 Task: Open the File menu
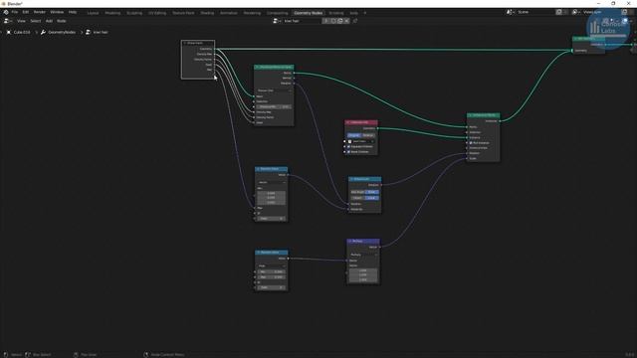click(x=15, y=12)
